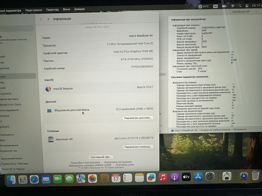The height and width of the screenshot is (196, 262).
Task: Open the Довідка menu
Action: pyautogui.click(x=79, y=9)
